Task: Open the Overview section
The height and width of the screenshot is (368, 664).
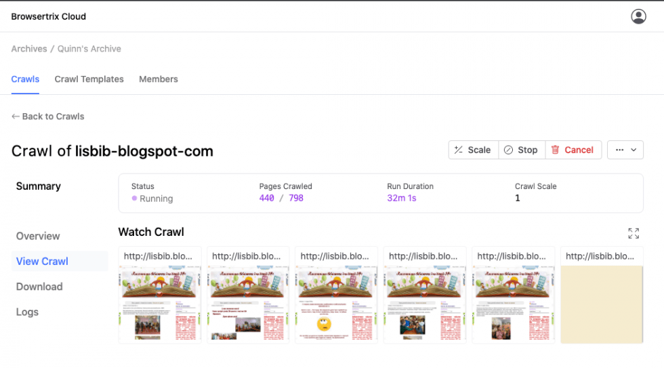Action: 38,236
